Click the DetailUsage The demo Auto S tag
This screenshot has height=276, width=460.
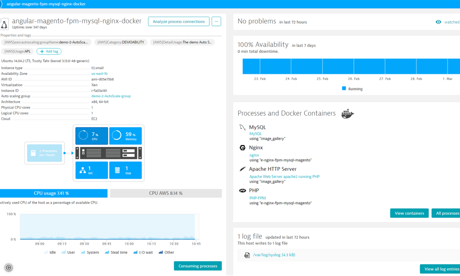click(x=182, y=42)
